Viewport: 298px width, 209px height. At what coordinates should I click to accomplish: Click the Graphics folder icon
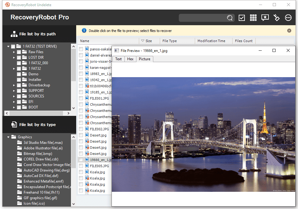coord(14,137)
